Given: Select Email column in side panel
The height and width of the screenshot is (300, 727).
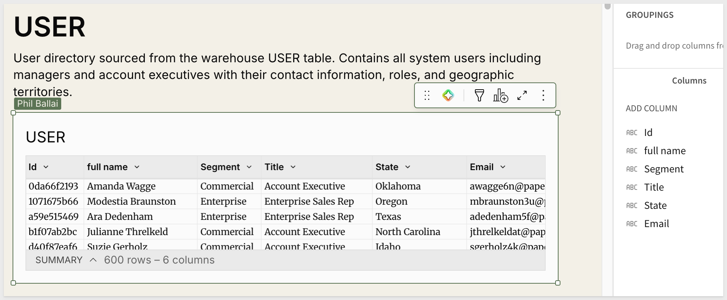Looking at the screenshot, I should (657, 224).
